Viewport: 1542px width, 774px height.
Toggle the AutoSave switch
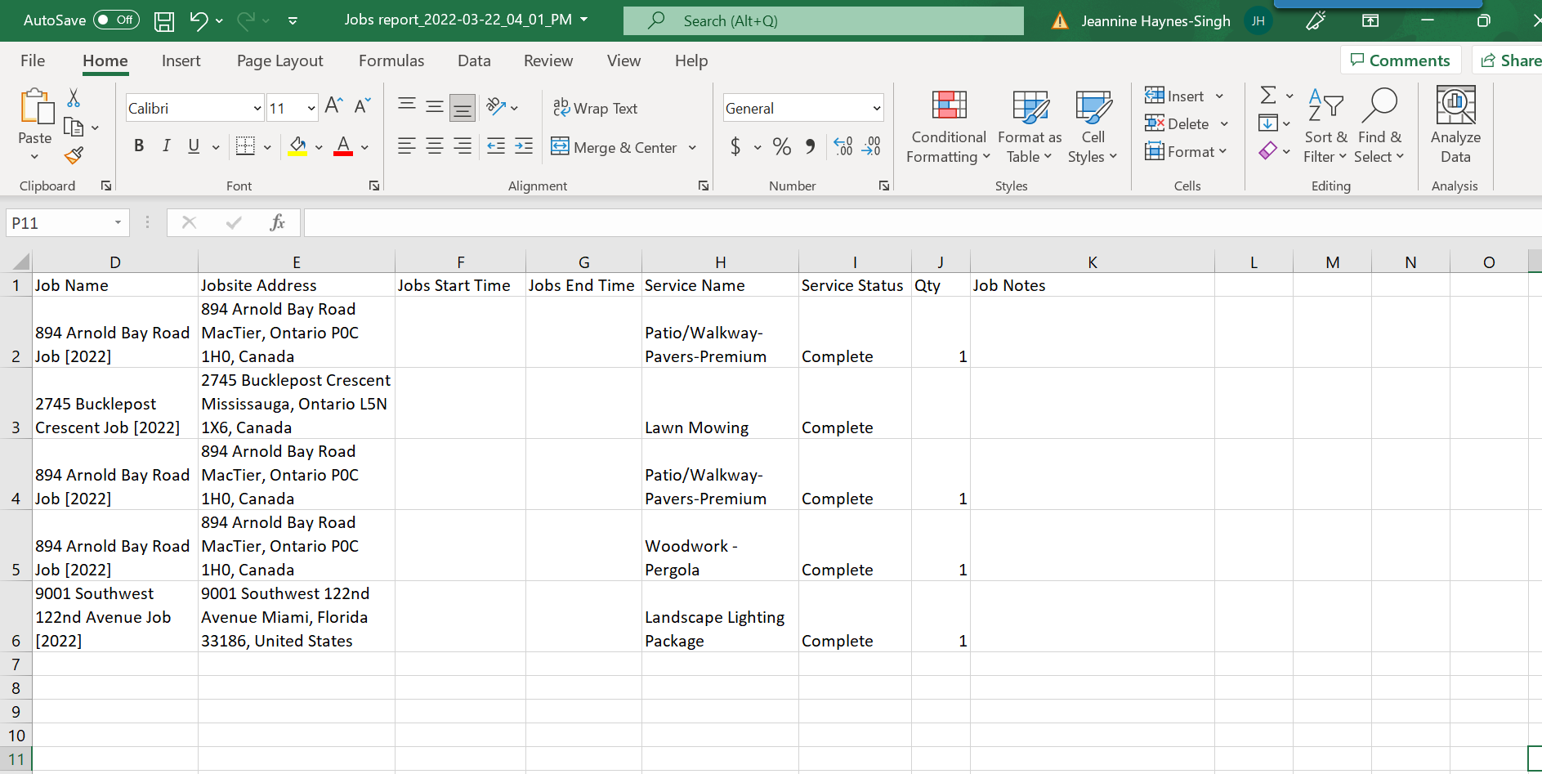pyautogui.click(x=116, y=20)
